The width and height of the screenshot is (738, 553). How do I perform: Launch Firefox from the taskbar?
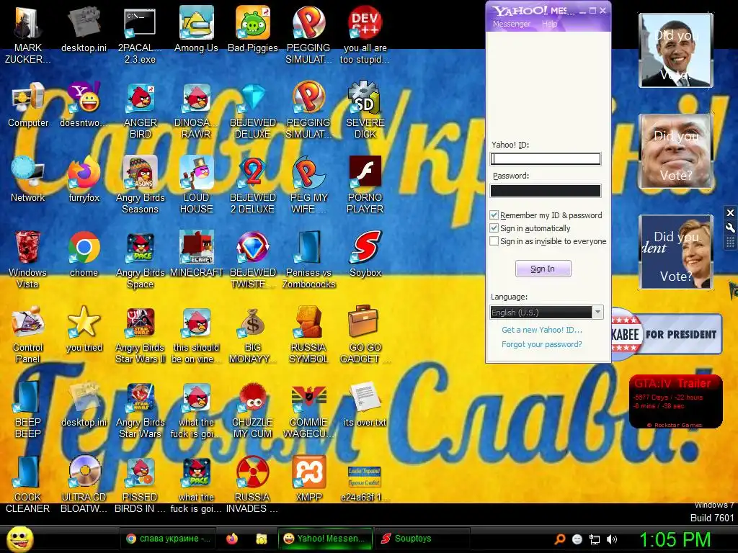click(232, 539)
